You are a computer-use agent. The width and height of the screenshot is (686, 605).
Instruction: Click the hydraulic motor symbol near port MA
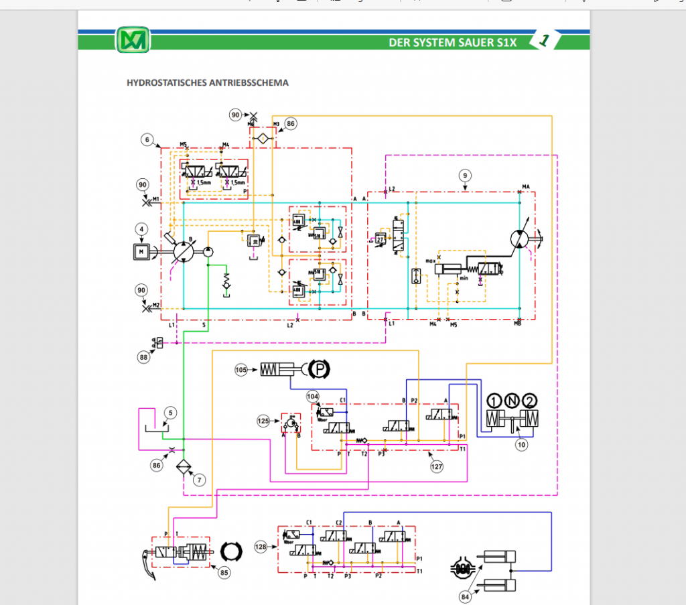point(519,240)
